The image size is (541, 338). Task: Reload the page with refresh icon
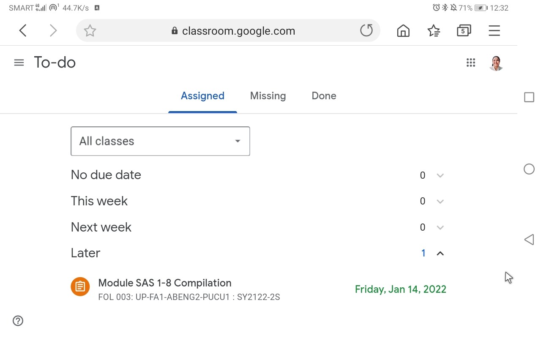pyautogui.click(x=366, y=30)
